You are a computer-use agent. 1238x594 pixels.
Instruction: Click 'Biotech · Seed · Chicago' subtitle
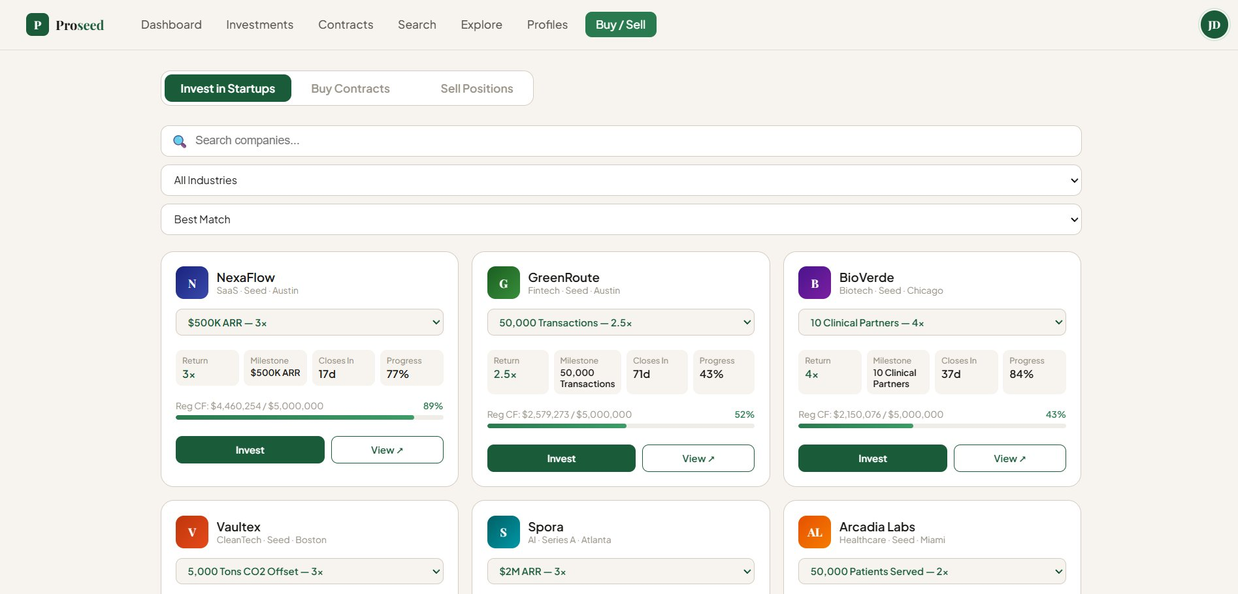(x=891, y=290)
